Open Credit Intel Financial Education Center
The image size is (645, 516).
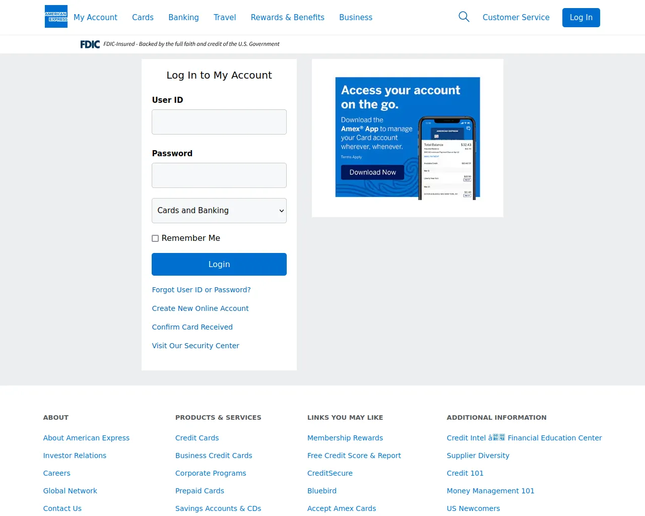pyautogui.click(x=524, y=438)
